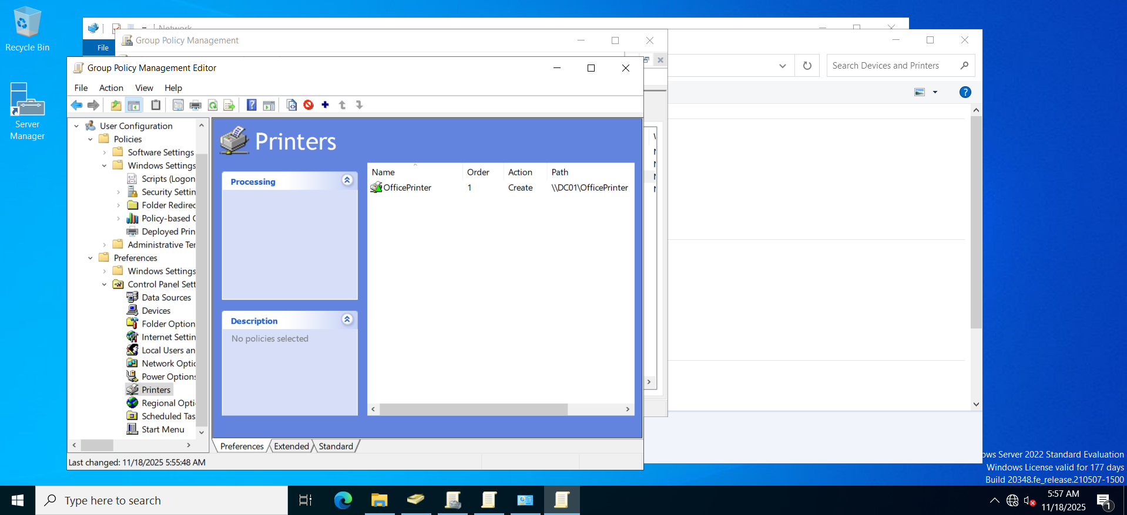Select Scripts (Logon/Logoff) in the tree

click(x=168, y=179)
